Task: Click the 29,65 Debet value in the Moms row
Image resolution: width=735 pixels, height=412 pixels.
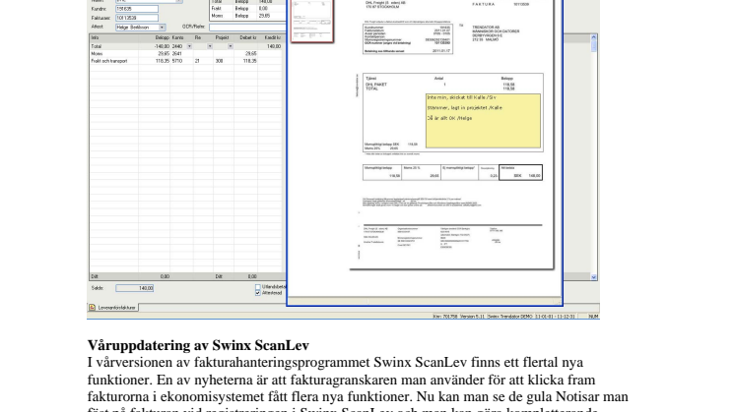Action: 251,54
